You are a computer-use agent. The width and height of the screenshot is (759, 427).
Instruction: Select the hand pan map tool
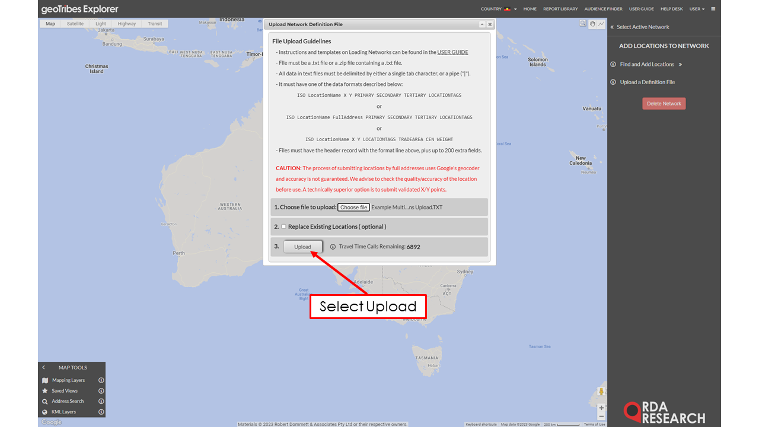[x=592, y=24]
